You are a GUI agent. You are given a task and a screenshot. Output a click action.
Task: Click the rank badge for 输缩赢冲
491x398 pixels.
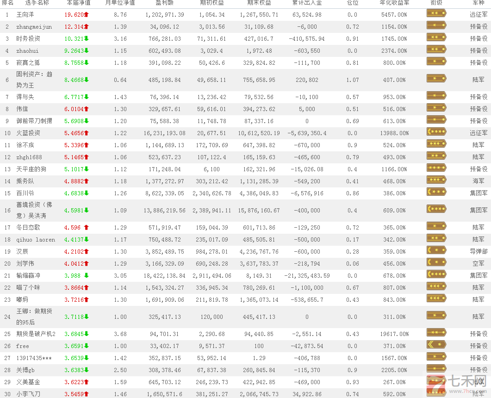436,274
